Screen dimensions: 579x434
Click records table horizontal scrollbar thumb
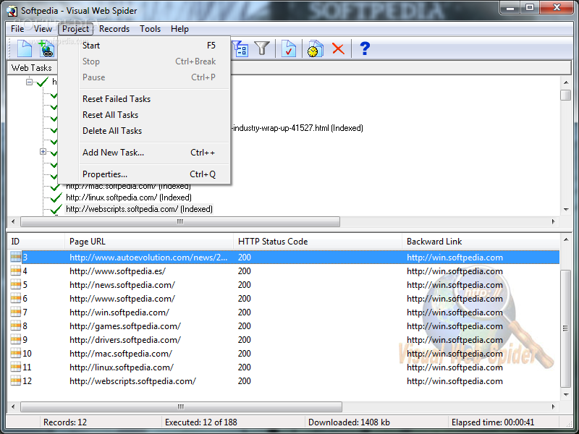181,407
